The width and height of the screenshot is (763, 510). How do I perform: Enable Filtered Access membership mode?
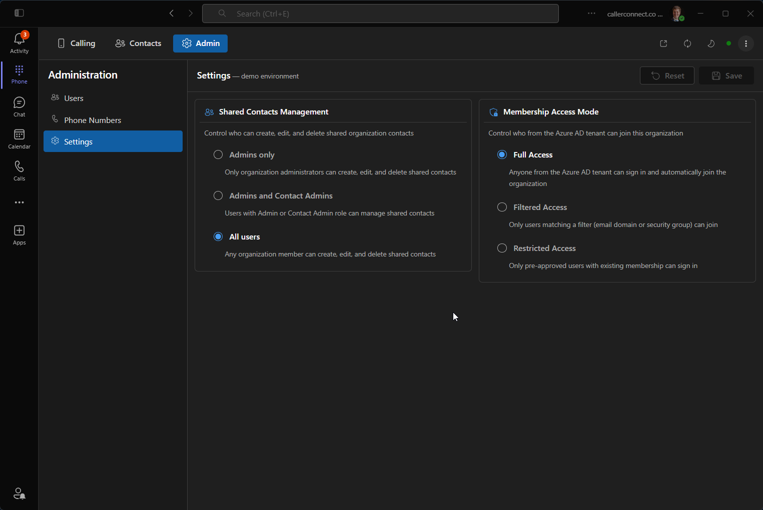(502, 206)
